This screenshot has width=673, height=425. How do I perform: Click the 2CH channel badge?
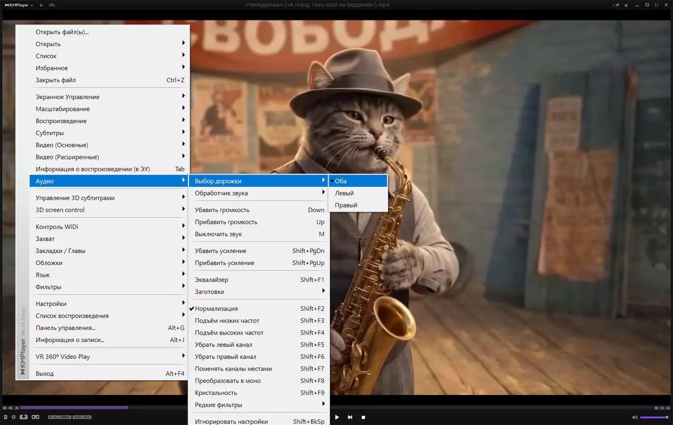pos(87,417)
